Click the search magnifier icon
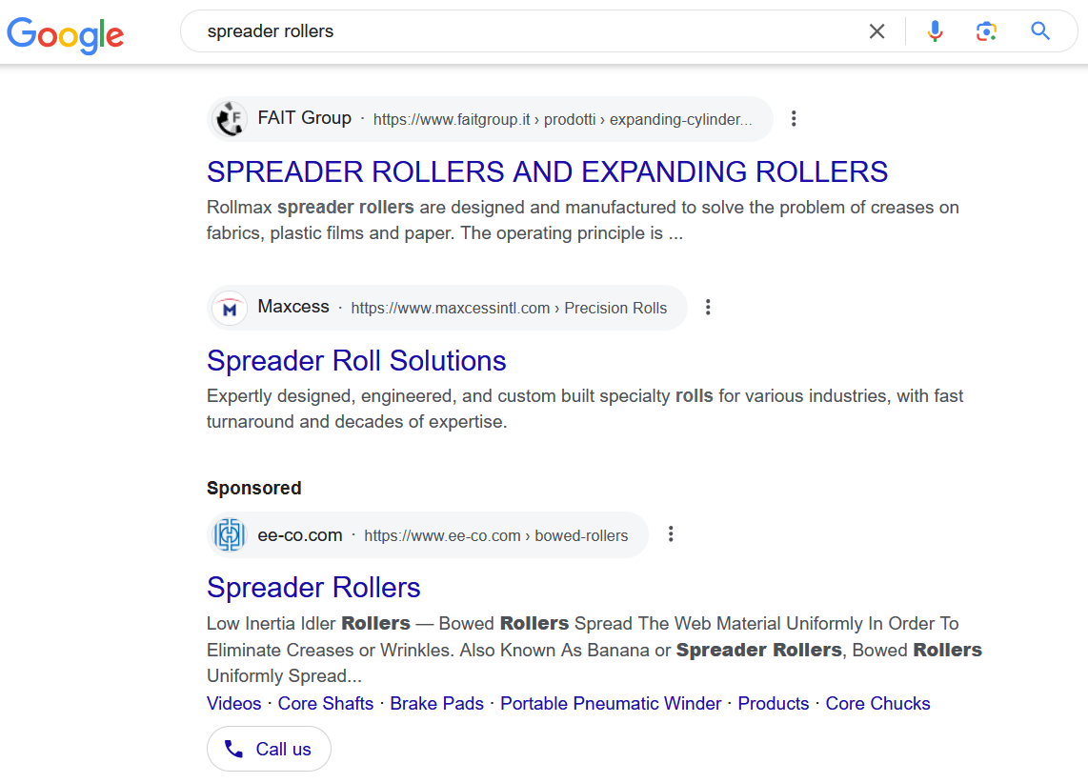 [1039, 30]
